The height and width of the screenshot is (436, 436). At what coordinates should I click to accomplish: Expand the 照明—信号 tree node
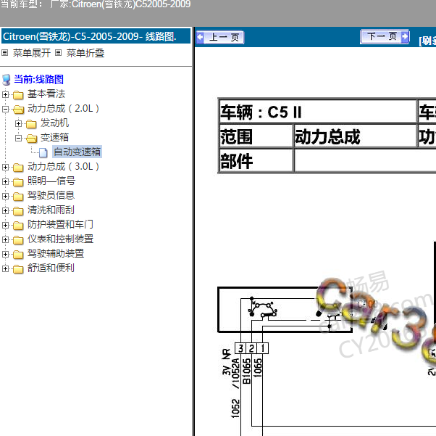[x=5, y=181]
